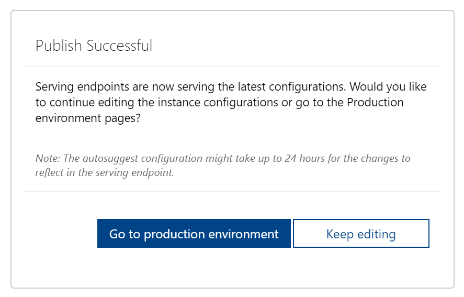Click the 'environment pages?' text line
464x297 pixels.
(x=88, y=118)
